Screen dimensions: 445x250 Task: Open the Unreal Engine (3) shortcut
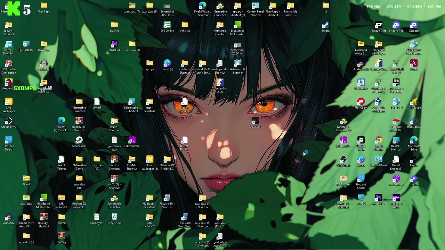click(x=396, y=163)
